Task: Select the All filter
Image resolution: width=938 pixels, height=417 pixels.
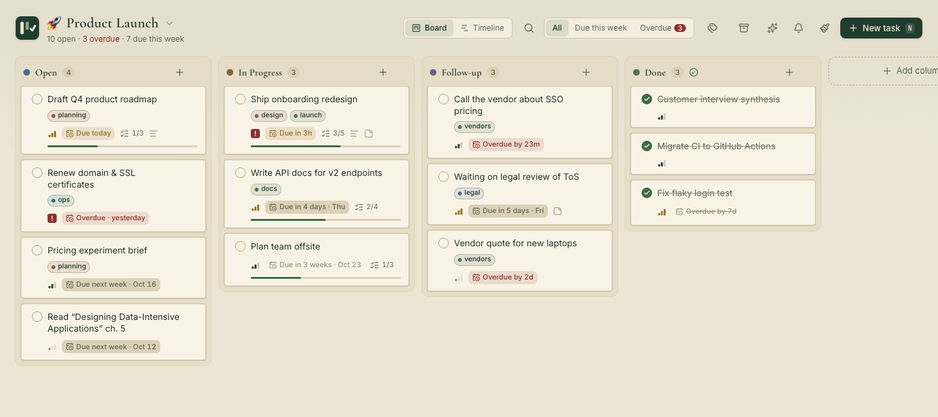Action: [x=557, y=28]
